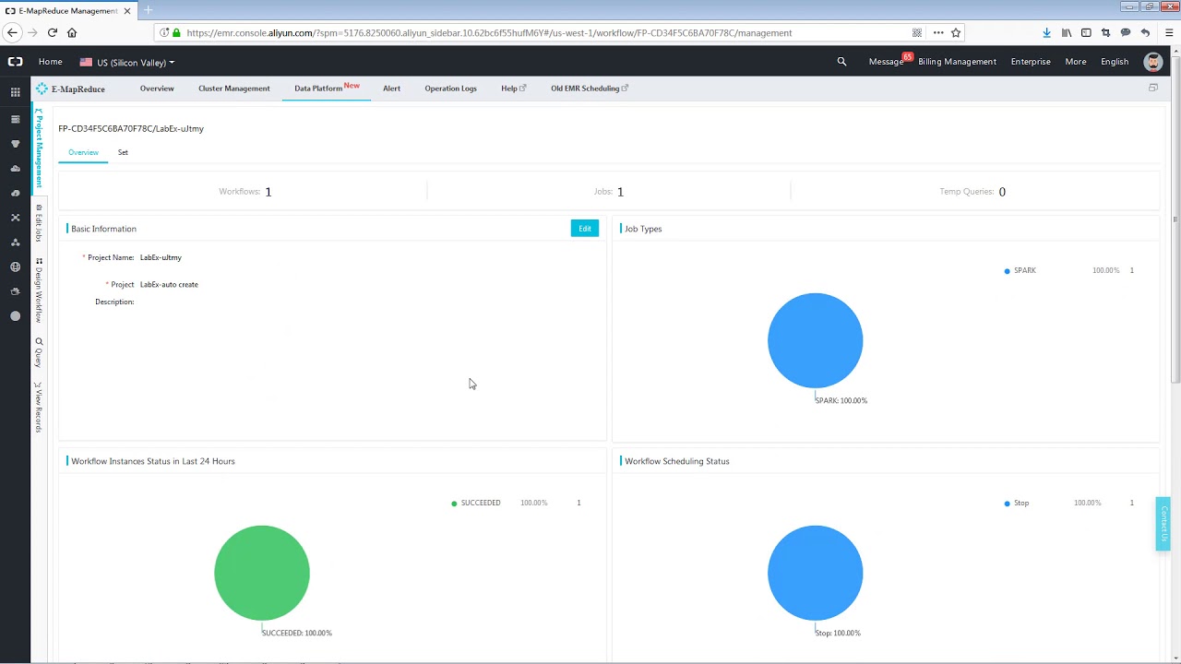Open the browser library icon
This screenshot has width=1181, height=664.
coord(1067,32)
